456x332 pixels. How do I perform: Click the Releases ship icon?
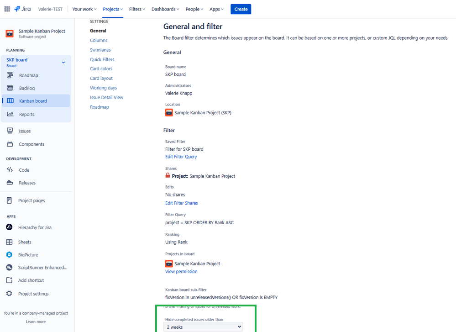(10, 182)
